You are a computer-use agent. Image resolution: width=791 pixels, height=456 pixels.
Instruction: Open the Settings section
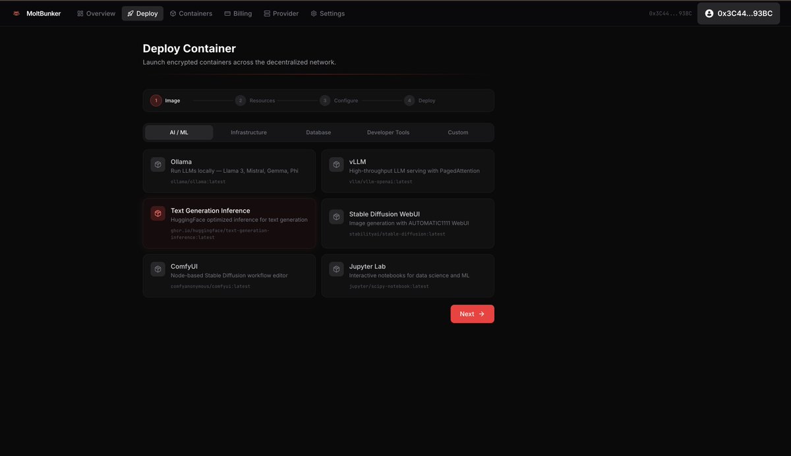(328, 13)
